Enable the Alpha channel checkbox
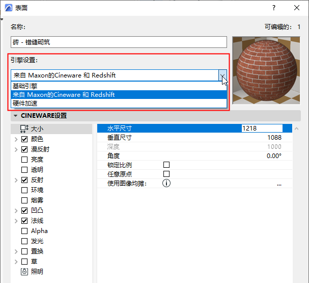309x283 pixels. pos(24,231)
